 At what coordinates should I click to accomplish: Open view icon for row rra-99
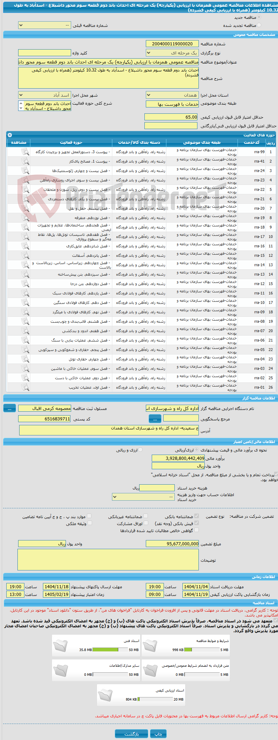pos(25,152)
